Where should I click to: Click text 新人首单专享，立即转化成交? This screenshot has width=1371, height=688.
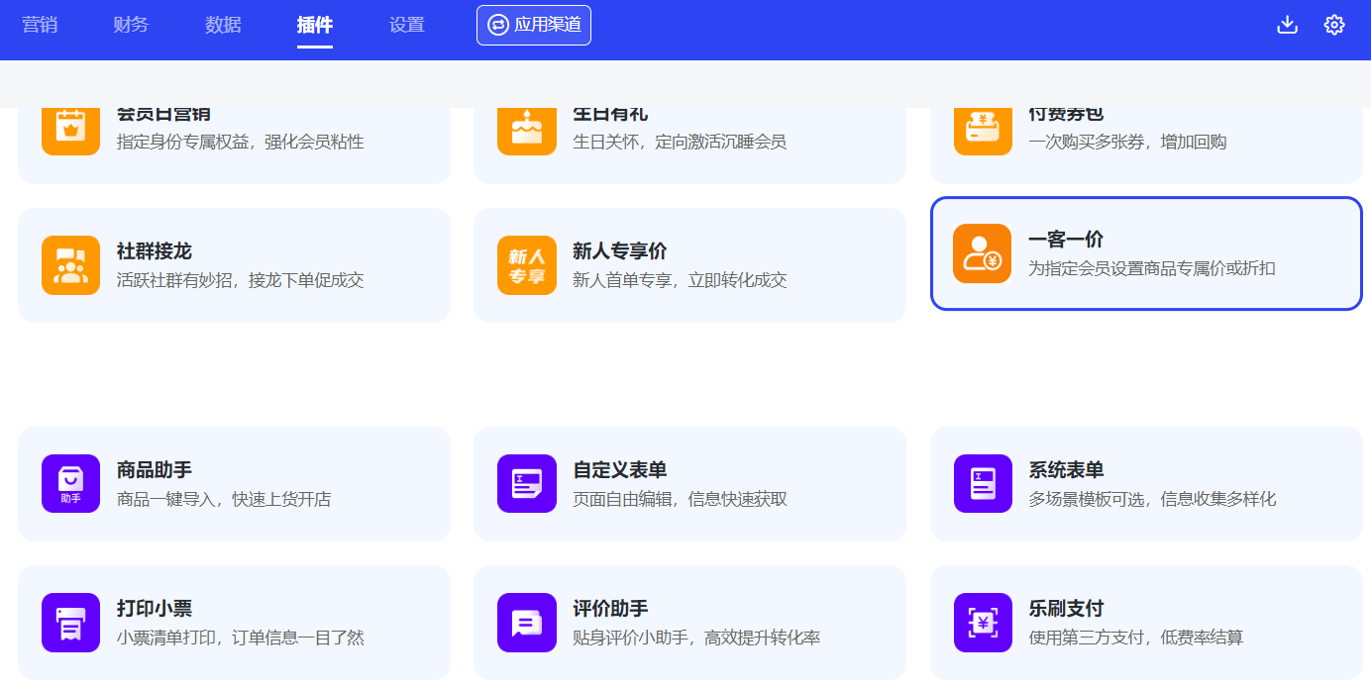coord(680,280)
